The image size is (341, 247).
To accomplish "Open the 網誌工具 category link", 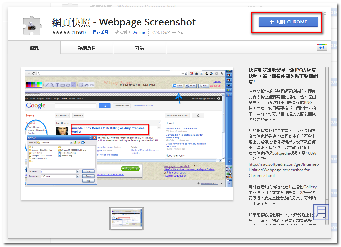I will 100,32.
